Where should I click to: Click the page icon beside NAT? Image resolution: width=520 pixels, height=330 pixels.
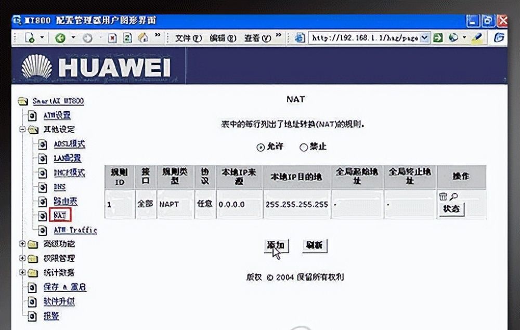click(x=43, y=216)
